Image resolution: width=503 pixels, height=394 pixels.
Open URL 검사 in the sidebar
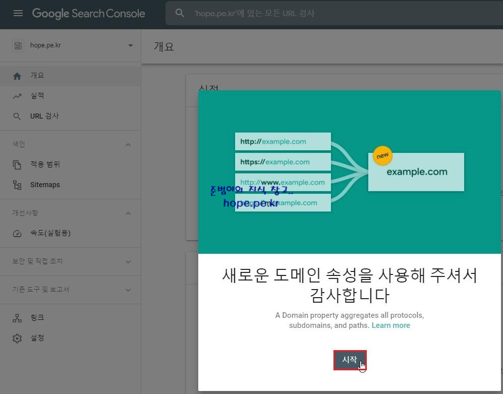click(70, 116)
